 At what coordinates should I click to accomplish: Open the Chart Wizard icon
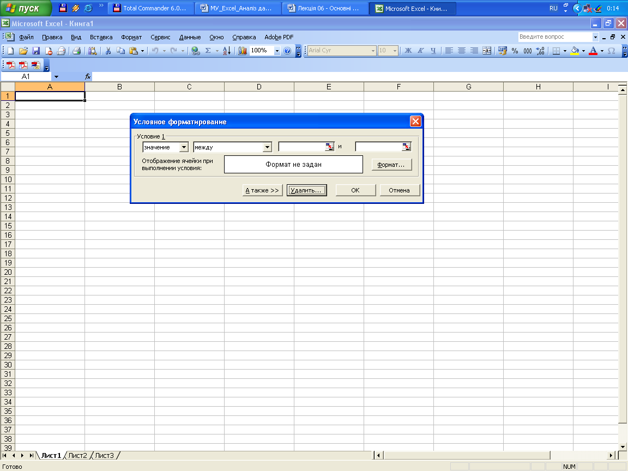(x=243, y=51)
